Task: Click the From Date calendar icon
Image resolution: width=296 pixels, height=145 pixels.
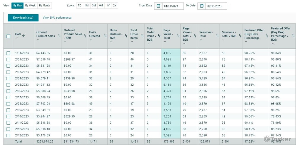Action: [158, 6]
